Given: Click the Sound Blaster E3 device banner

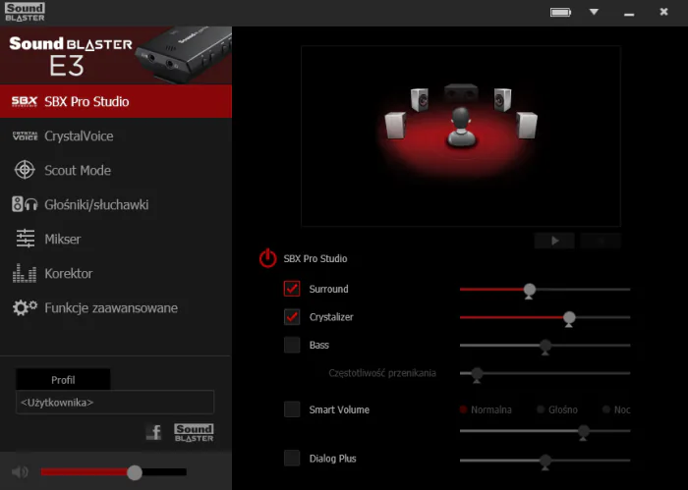Looking at the screenshot, I should (x=116, y=55).
